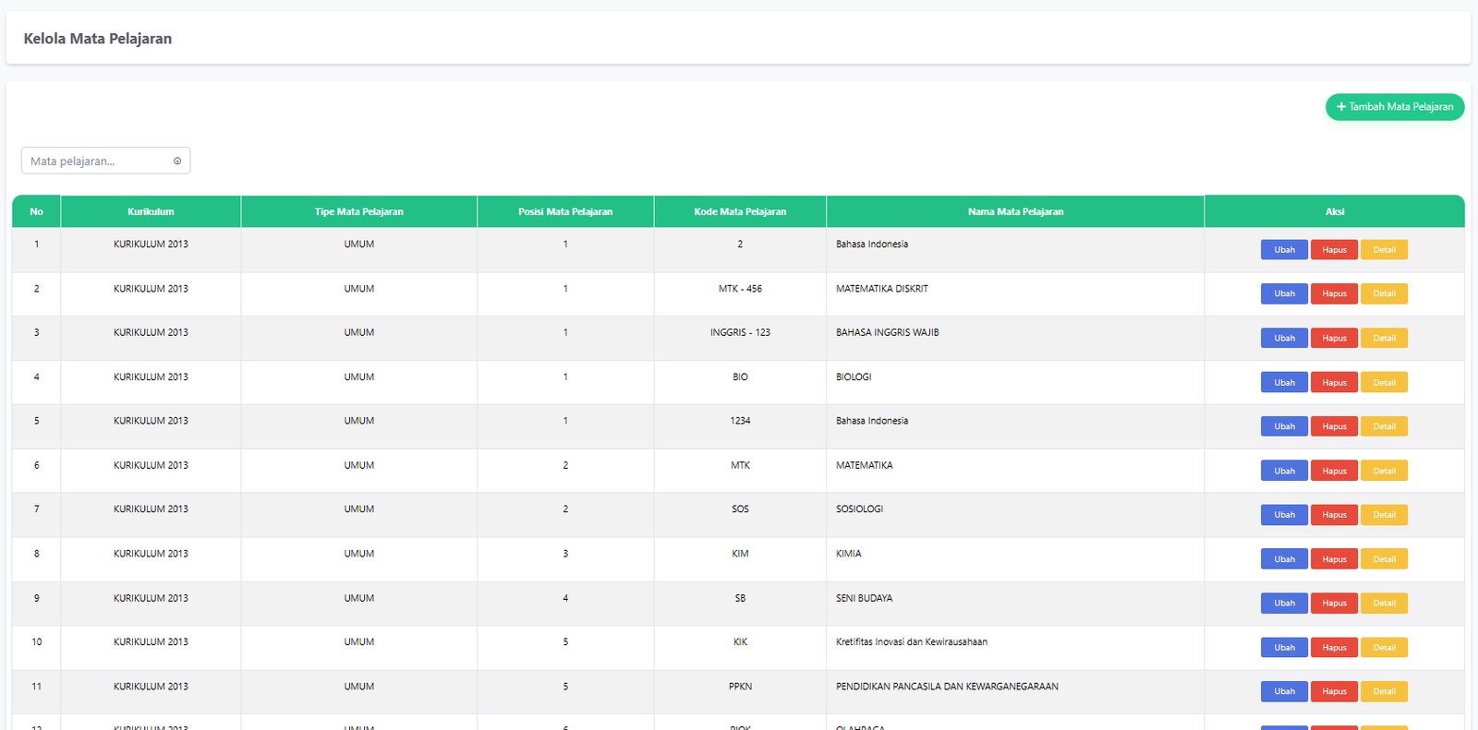Click Ubah for the MATEMATIKA DISKRIT row
The width and height of the screenshot is (1478, 730).
(1284, 293)
